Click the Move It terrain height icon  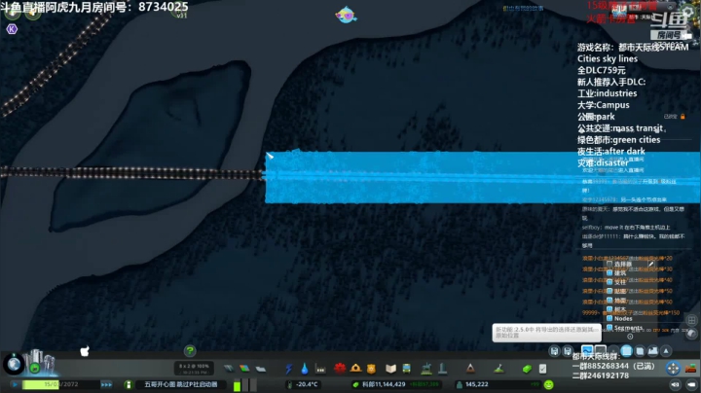point(652,351)
